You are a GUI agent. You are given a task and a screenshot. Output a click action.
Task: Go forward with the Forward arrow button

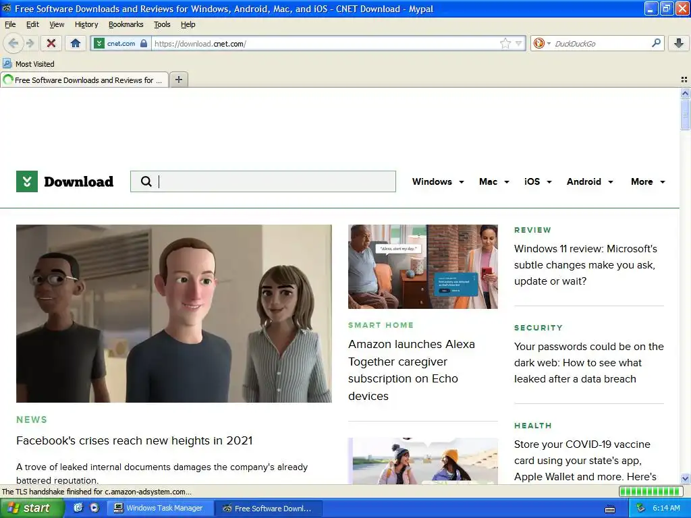pos(30,43)
